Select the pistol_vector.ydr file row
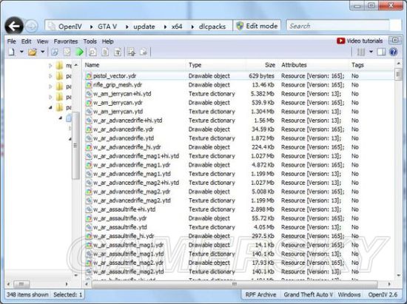Image resolution: width=407 pixels, height=304 pixels. coord(238,76)
